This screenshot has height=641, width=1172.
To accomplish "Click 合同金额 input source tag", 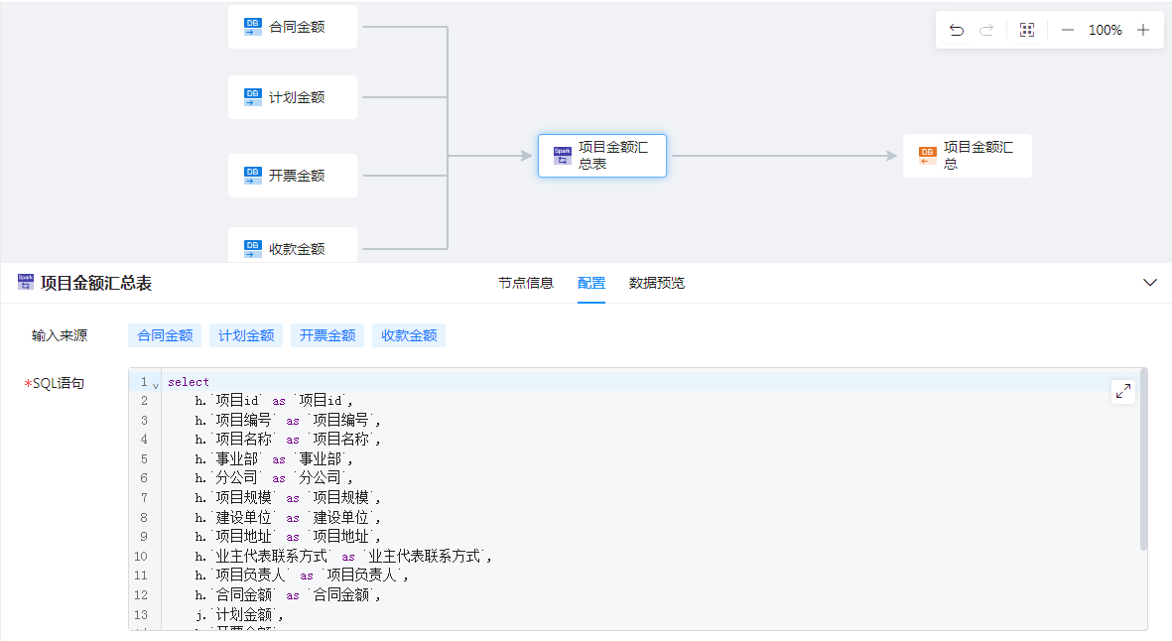I will [165, 335].
